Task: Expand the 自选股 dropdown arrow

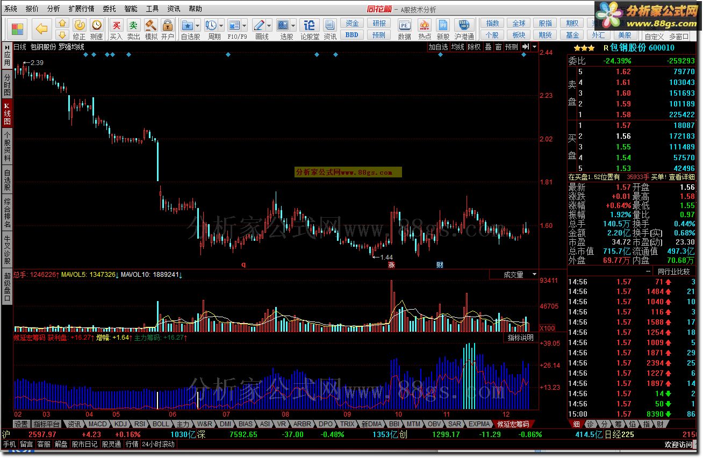Action: (x=198, y=25)
